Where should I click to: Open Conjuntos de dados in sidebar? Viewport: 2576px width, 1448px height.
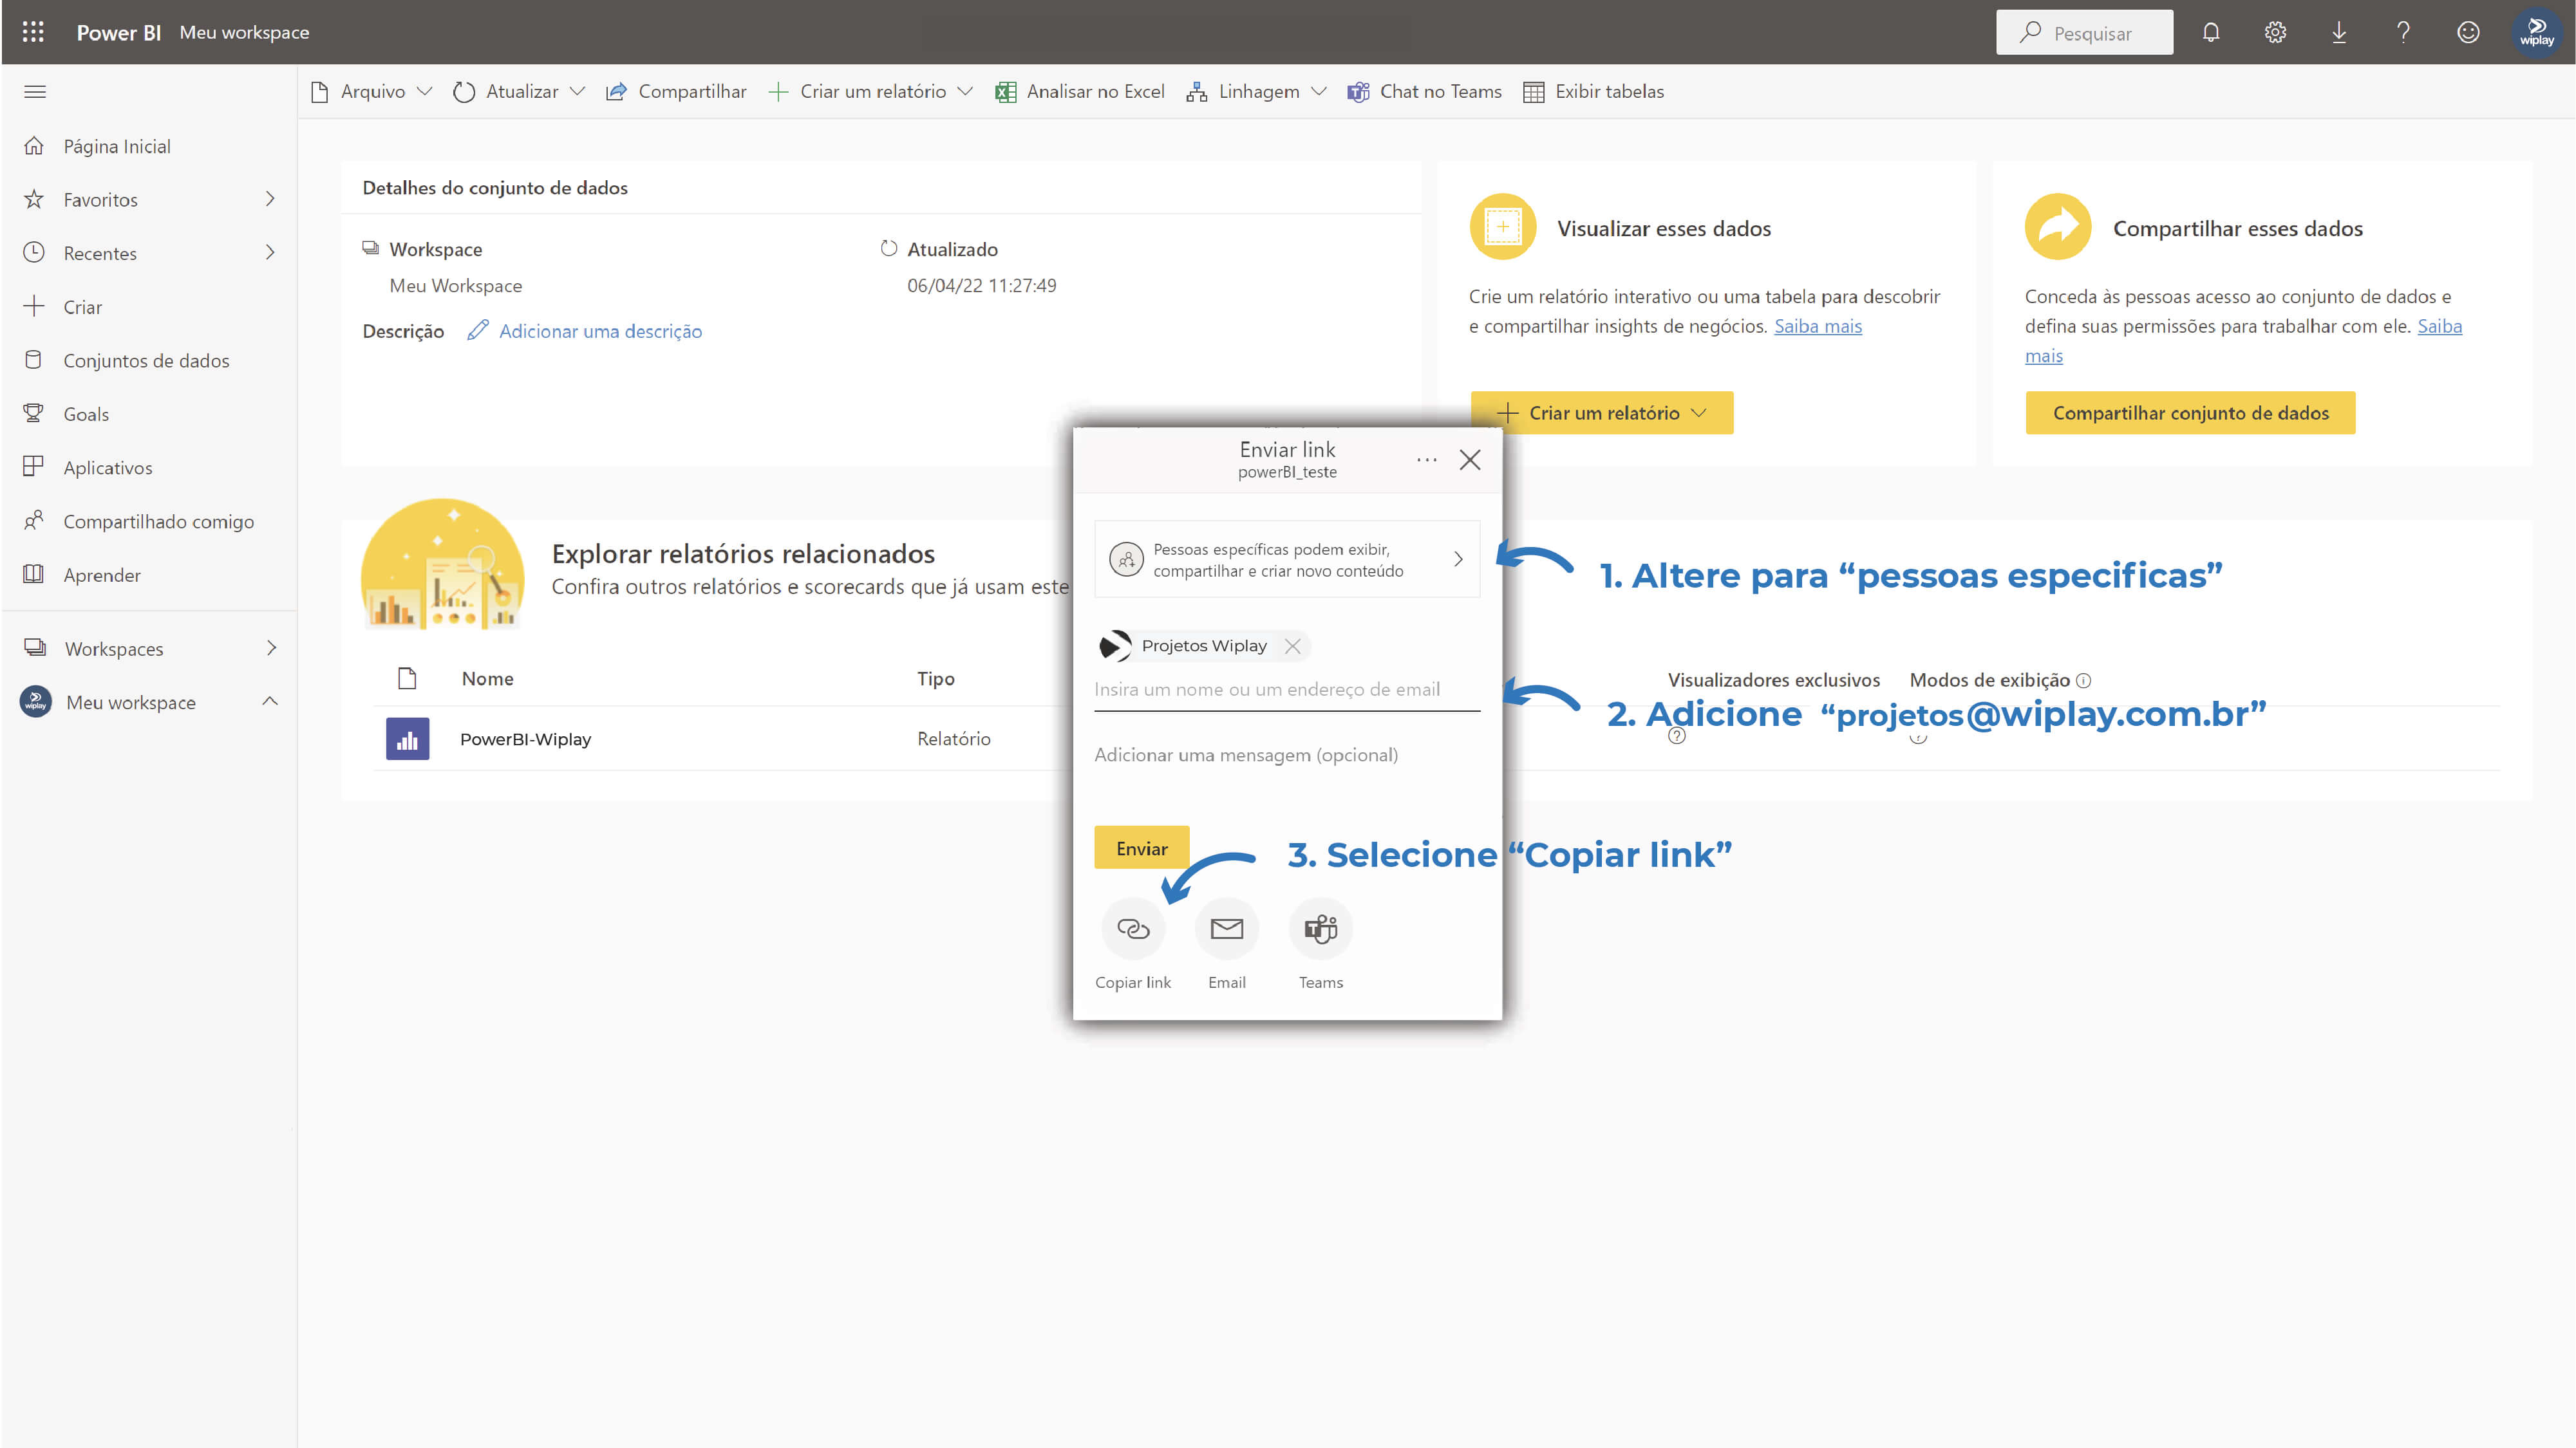pyautogui.click(x=146, y=361)
